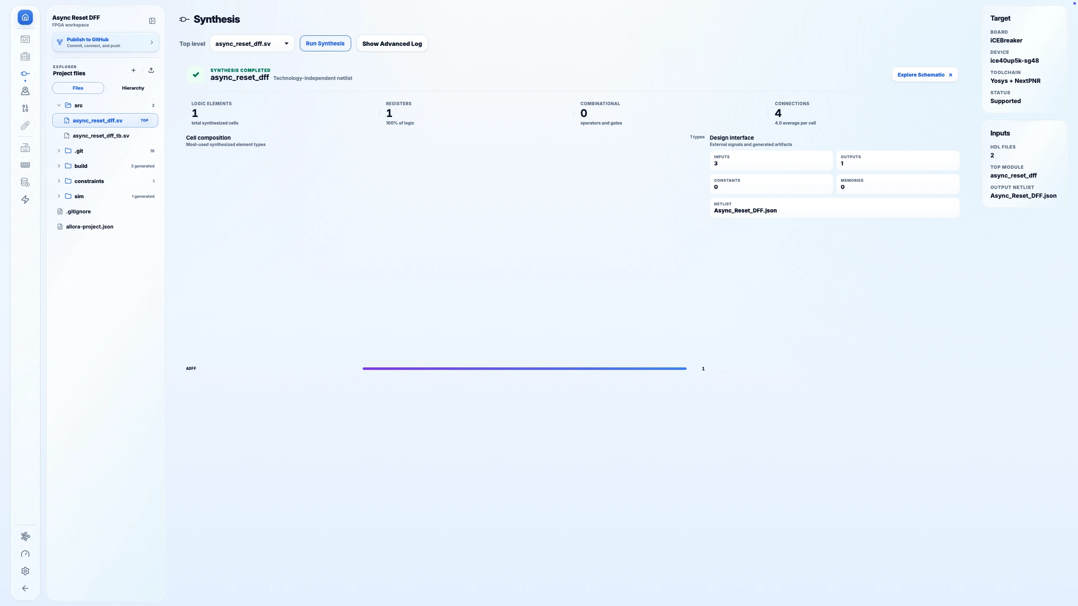Select async_reset_dff_tb.sv file

point(105,136)
